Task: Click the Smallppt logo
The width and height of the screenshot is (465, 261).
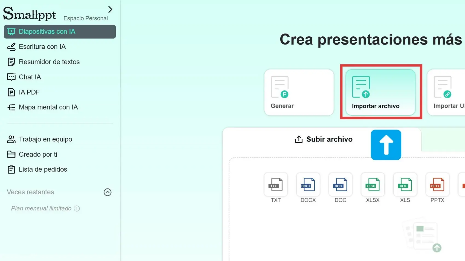Action: click(30, 14)
